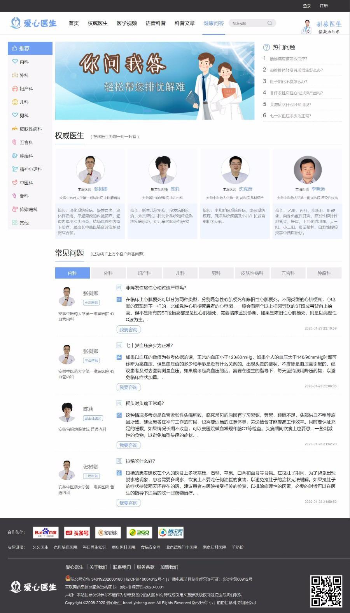This screenshot has width=350, height=613.
Task: Click the 其他 grid icon
Action: point(15,223)
